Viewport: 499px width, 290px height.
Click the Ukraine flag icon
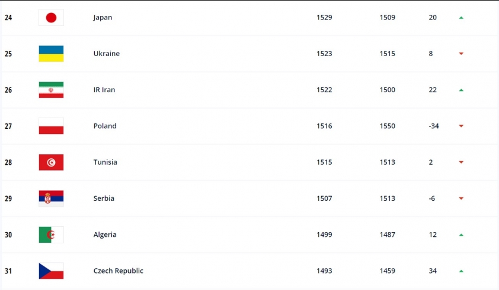click(51, 54)
